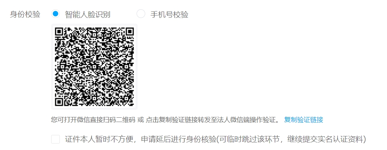Tick the 申请延后进行身份核验 checkbox

55,139
